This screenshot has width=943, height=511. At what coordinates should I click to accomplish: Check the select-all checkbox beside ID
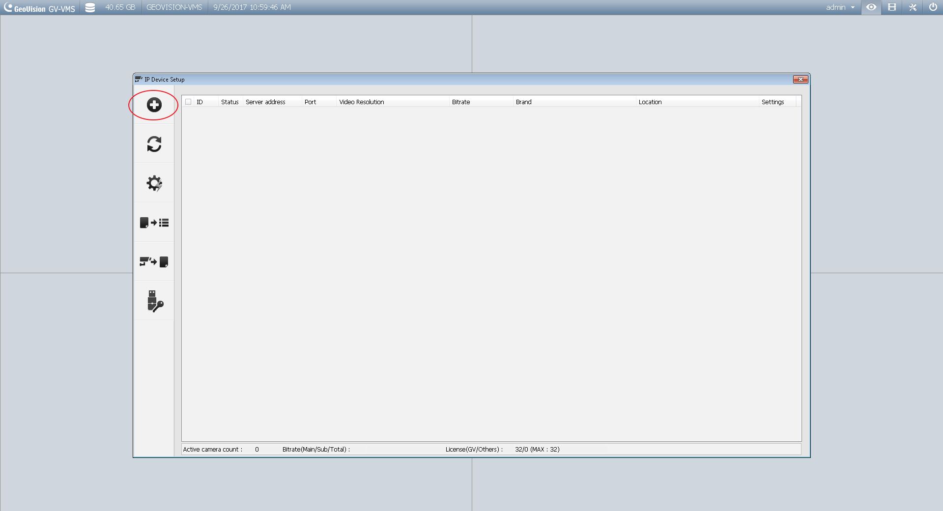pyautogui.click(x=188, y=102)
